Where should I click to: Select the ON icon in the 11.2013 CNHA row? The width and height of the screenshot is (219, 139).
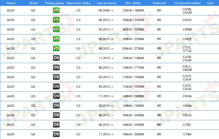click(x=56, y=96)
